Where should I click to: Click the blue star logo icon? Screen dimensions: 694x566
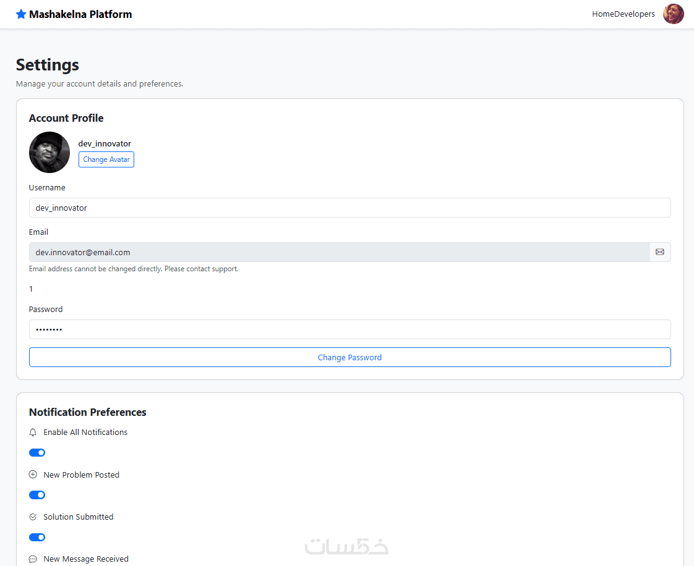click(21, 14)
